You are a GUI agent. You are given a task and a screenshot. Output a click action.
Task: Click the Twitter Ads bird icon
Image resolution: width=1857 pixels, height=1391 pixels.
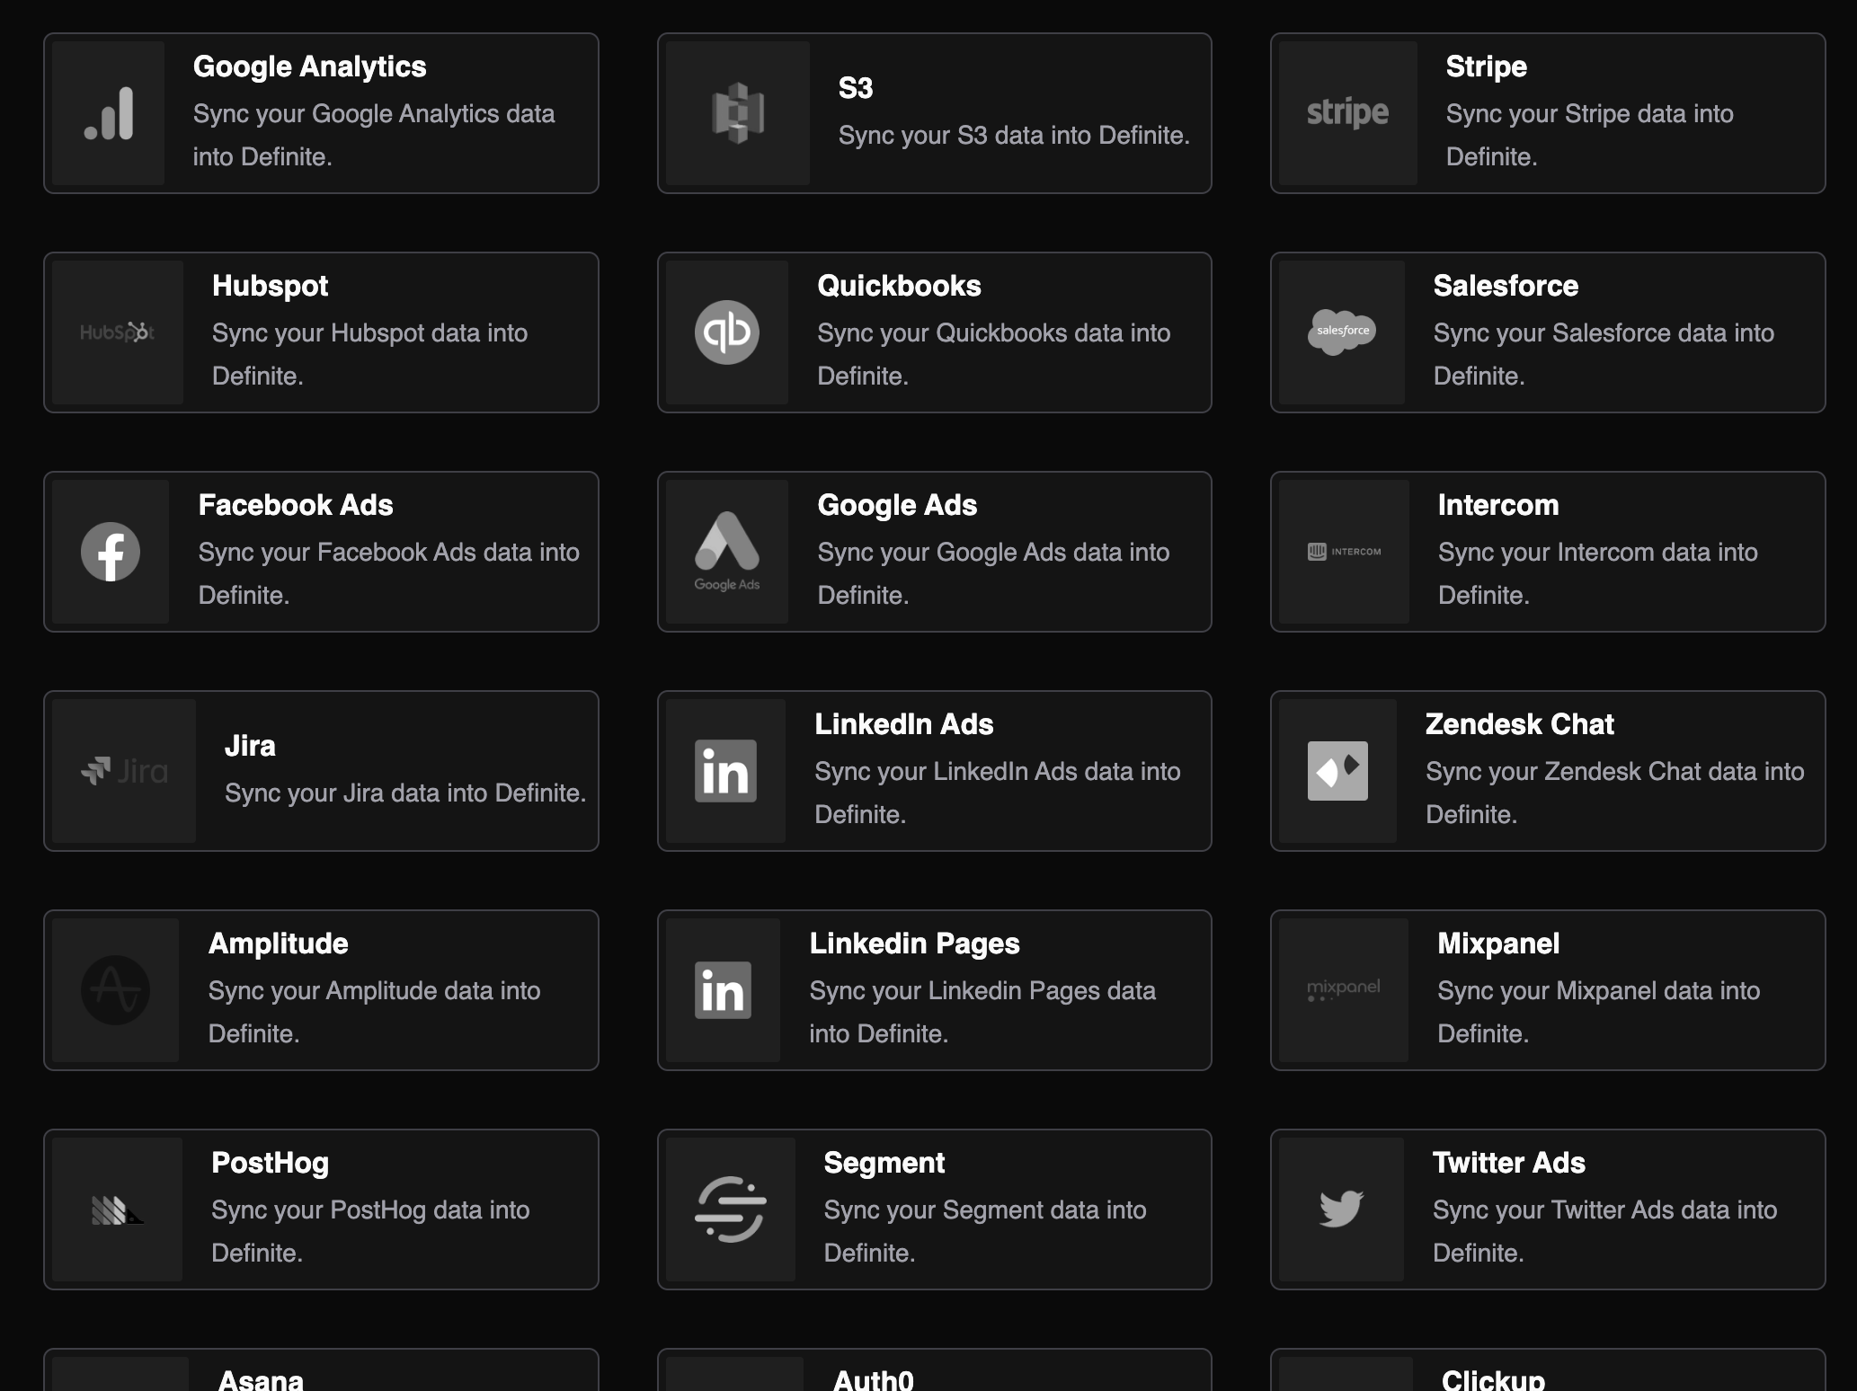coord(1341,1209)
